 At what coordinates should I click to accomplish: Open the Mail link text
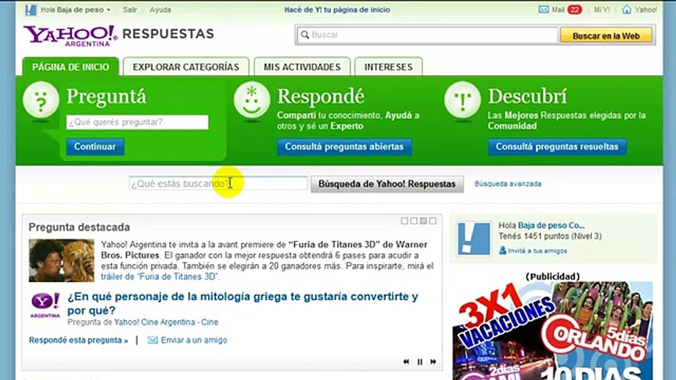[x=559, y=9]
